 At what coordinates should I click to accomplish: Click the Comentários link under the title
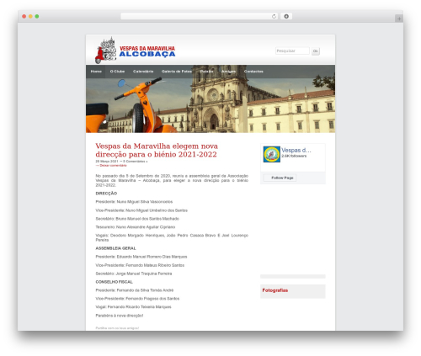click(135, 162)
